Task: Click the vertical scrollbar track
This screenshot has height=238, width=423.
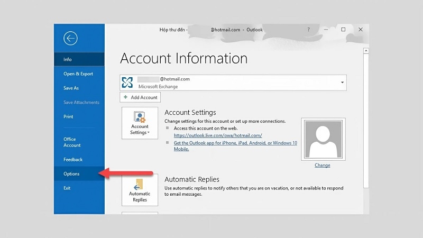Action: (366, 132)
